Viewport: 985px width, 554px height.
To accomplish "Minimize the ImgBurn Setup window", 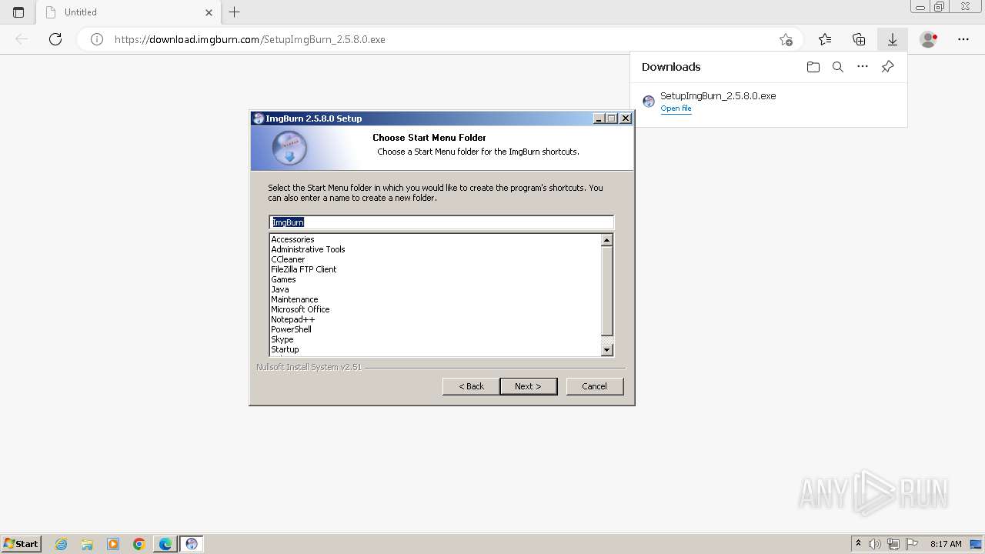I will pyautogui.click(x=599, y=118).
